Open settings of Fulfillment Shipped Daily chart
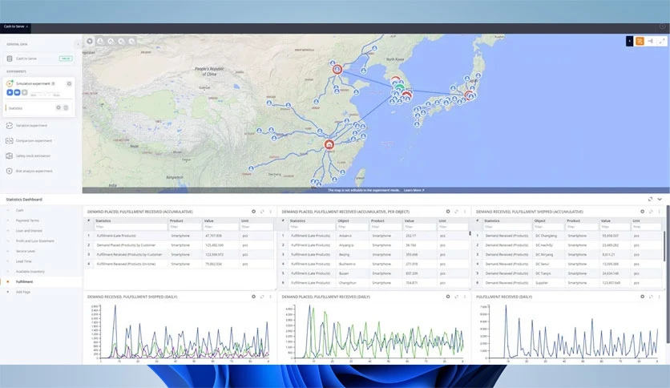This screenshot has height=388, width=670. tap(253, 297)
